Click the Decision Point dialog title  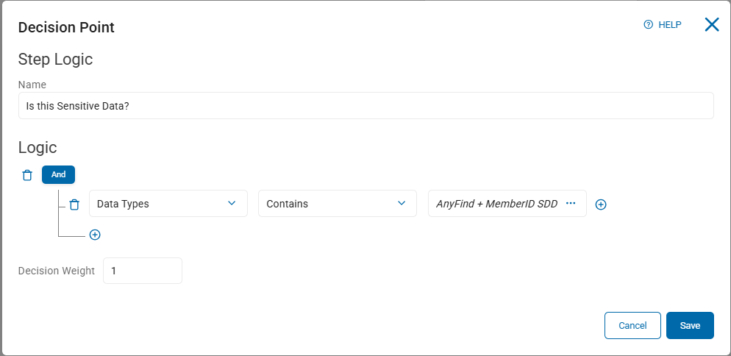[x=66, y=28]
